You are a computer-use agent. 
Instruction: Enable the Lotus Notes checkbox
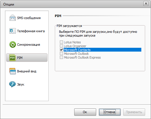61,42
